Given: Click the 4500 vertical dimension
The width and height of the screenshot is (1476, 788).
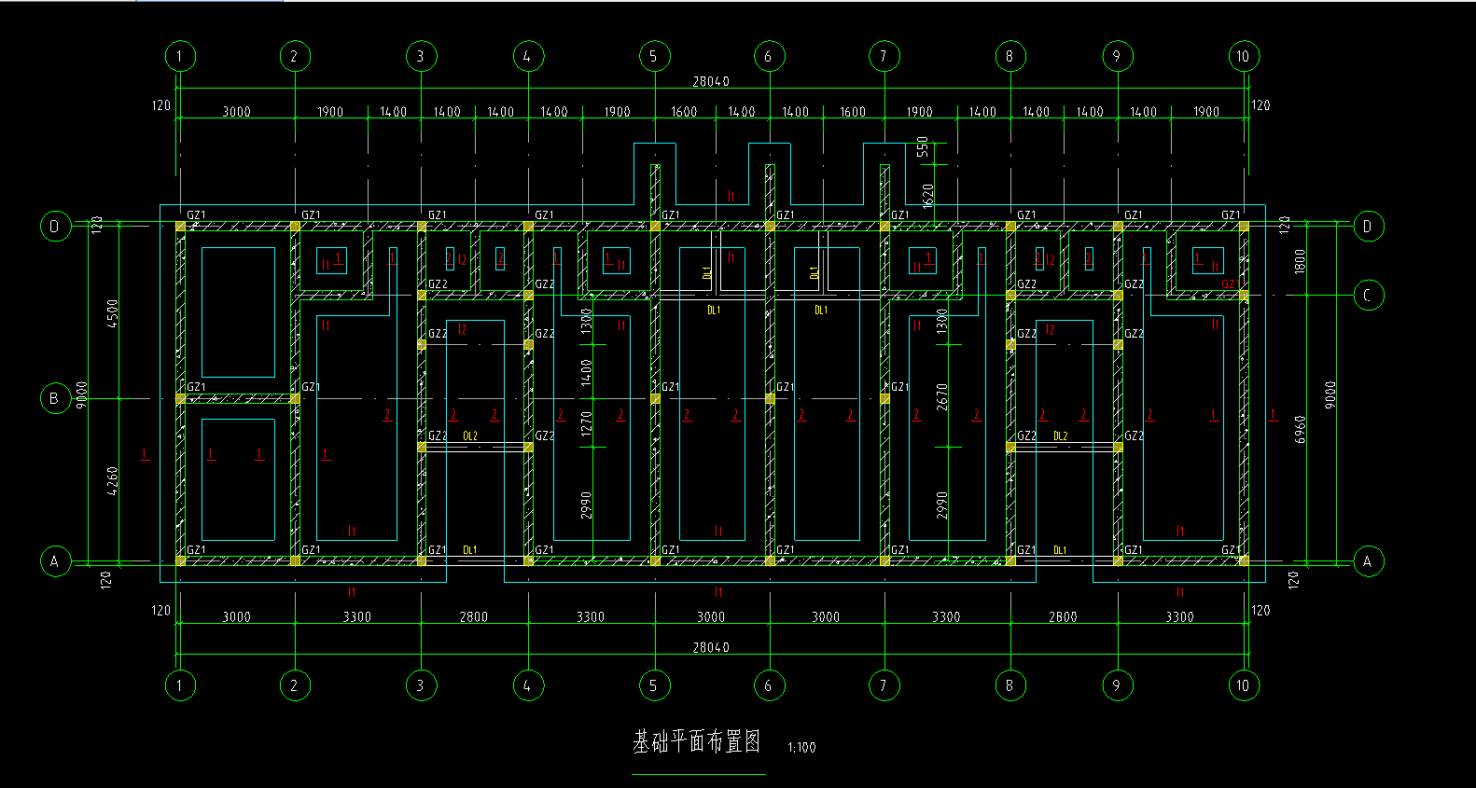Looking at the screenshot, I should 113,313.
